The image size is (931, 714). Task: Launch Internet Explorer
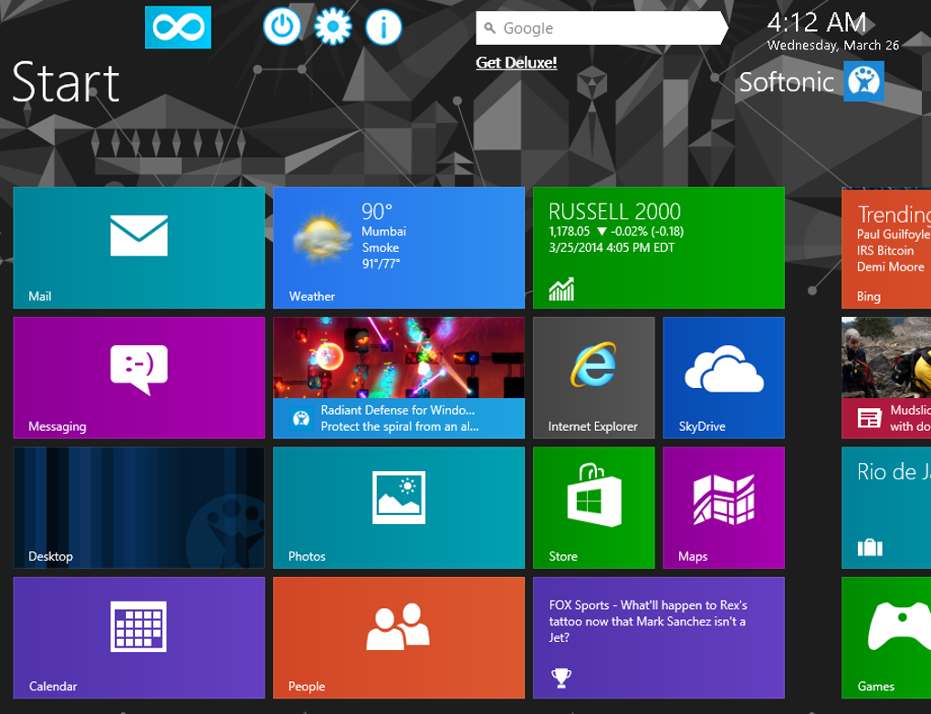tap(593, 377)
